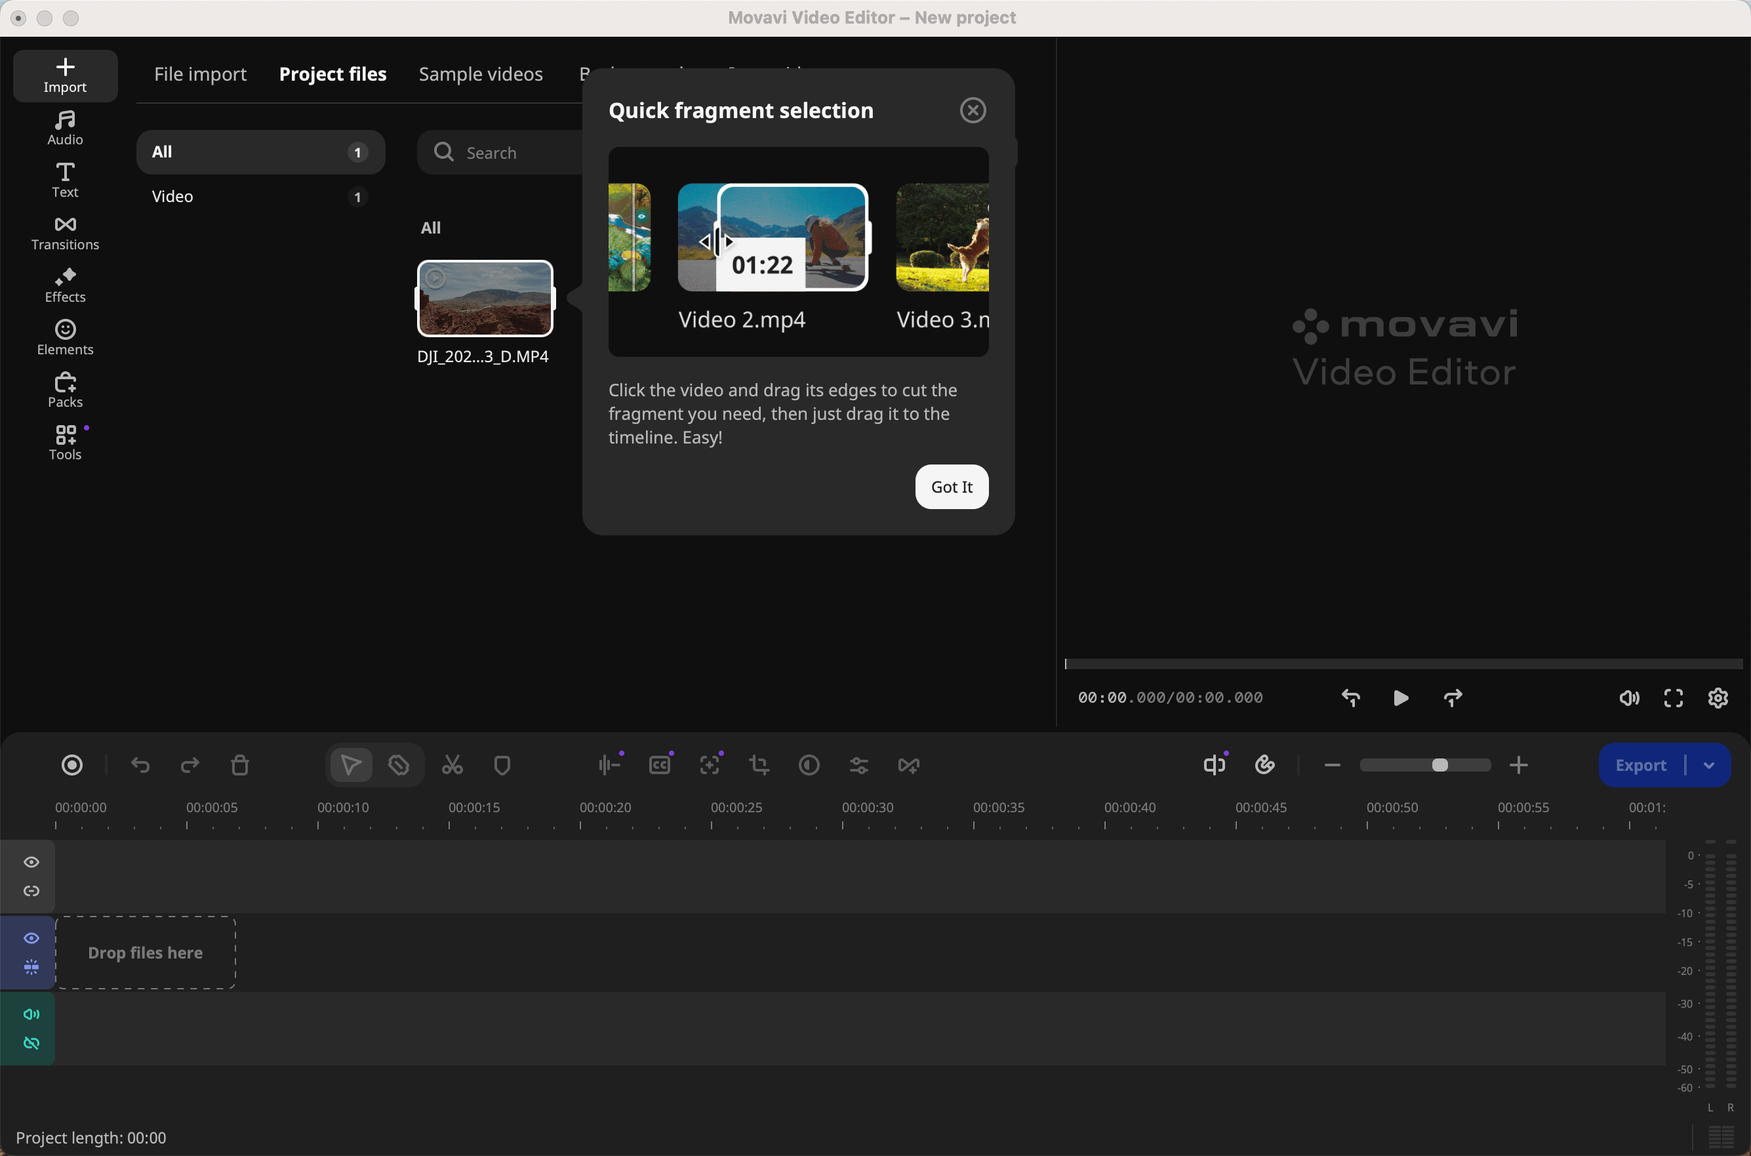Toggle visibility eye on main video track
The height and width of the screenshot is (1156, 1751).
click(x=31, y=938)
